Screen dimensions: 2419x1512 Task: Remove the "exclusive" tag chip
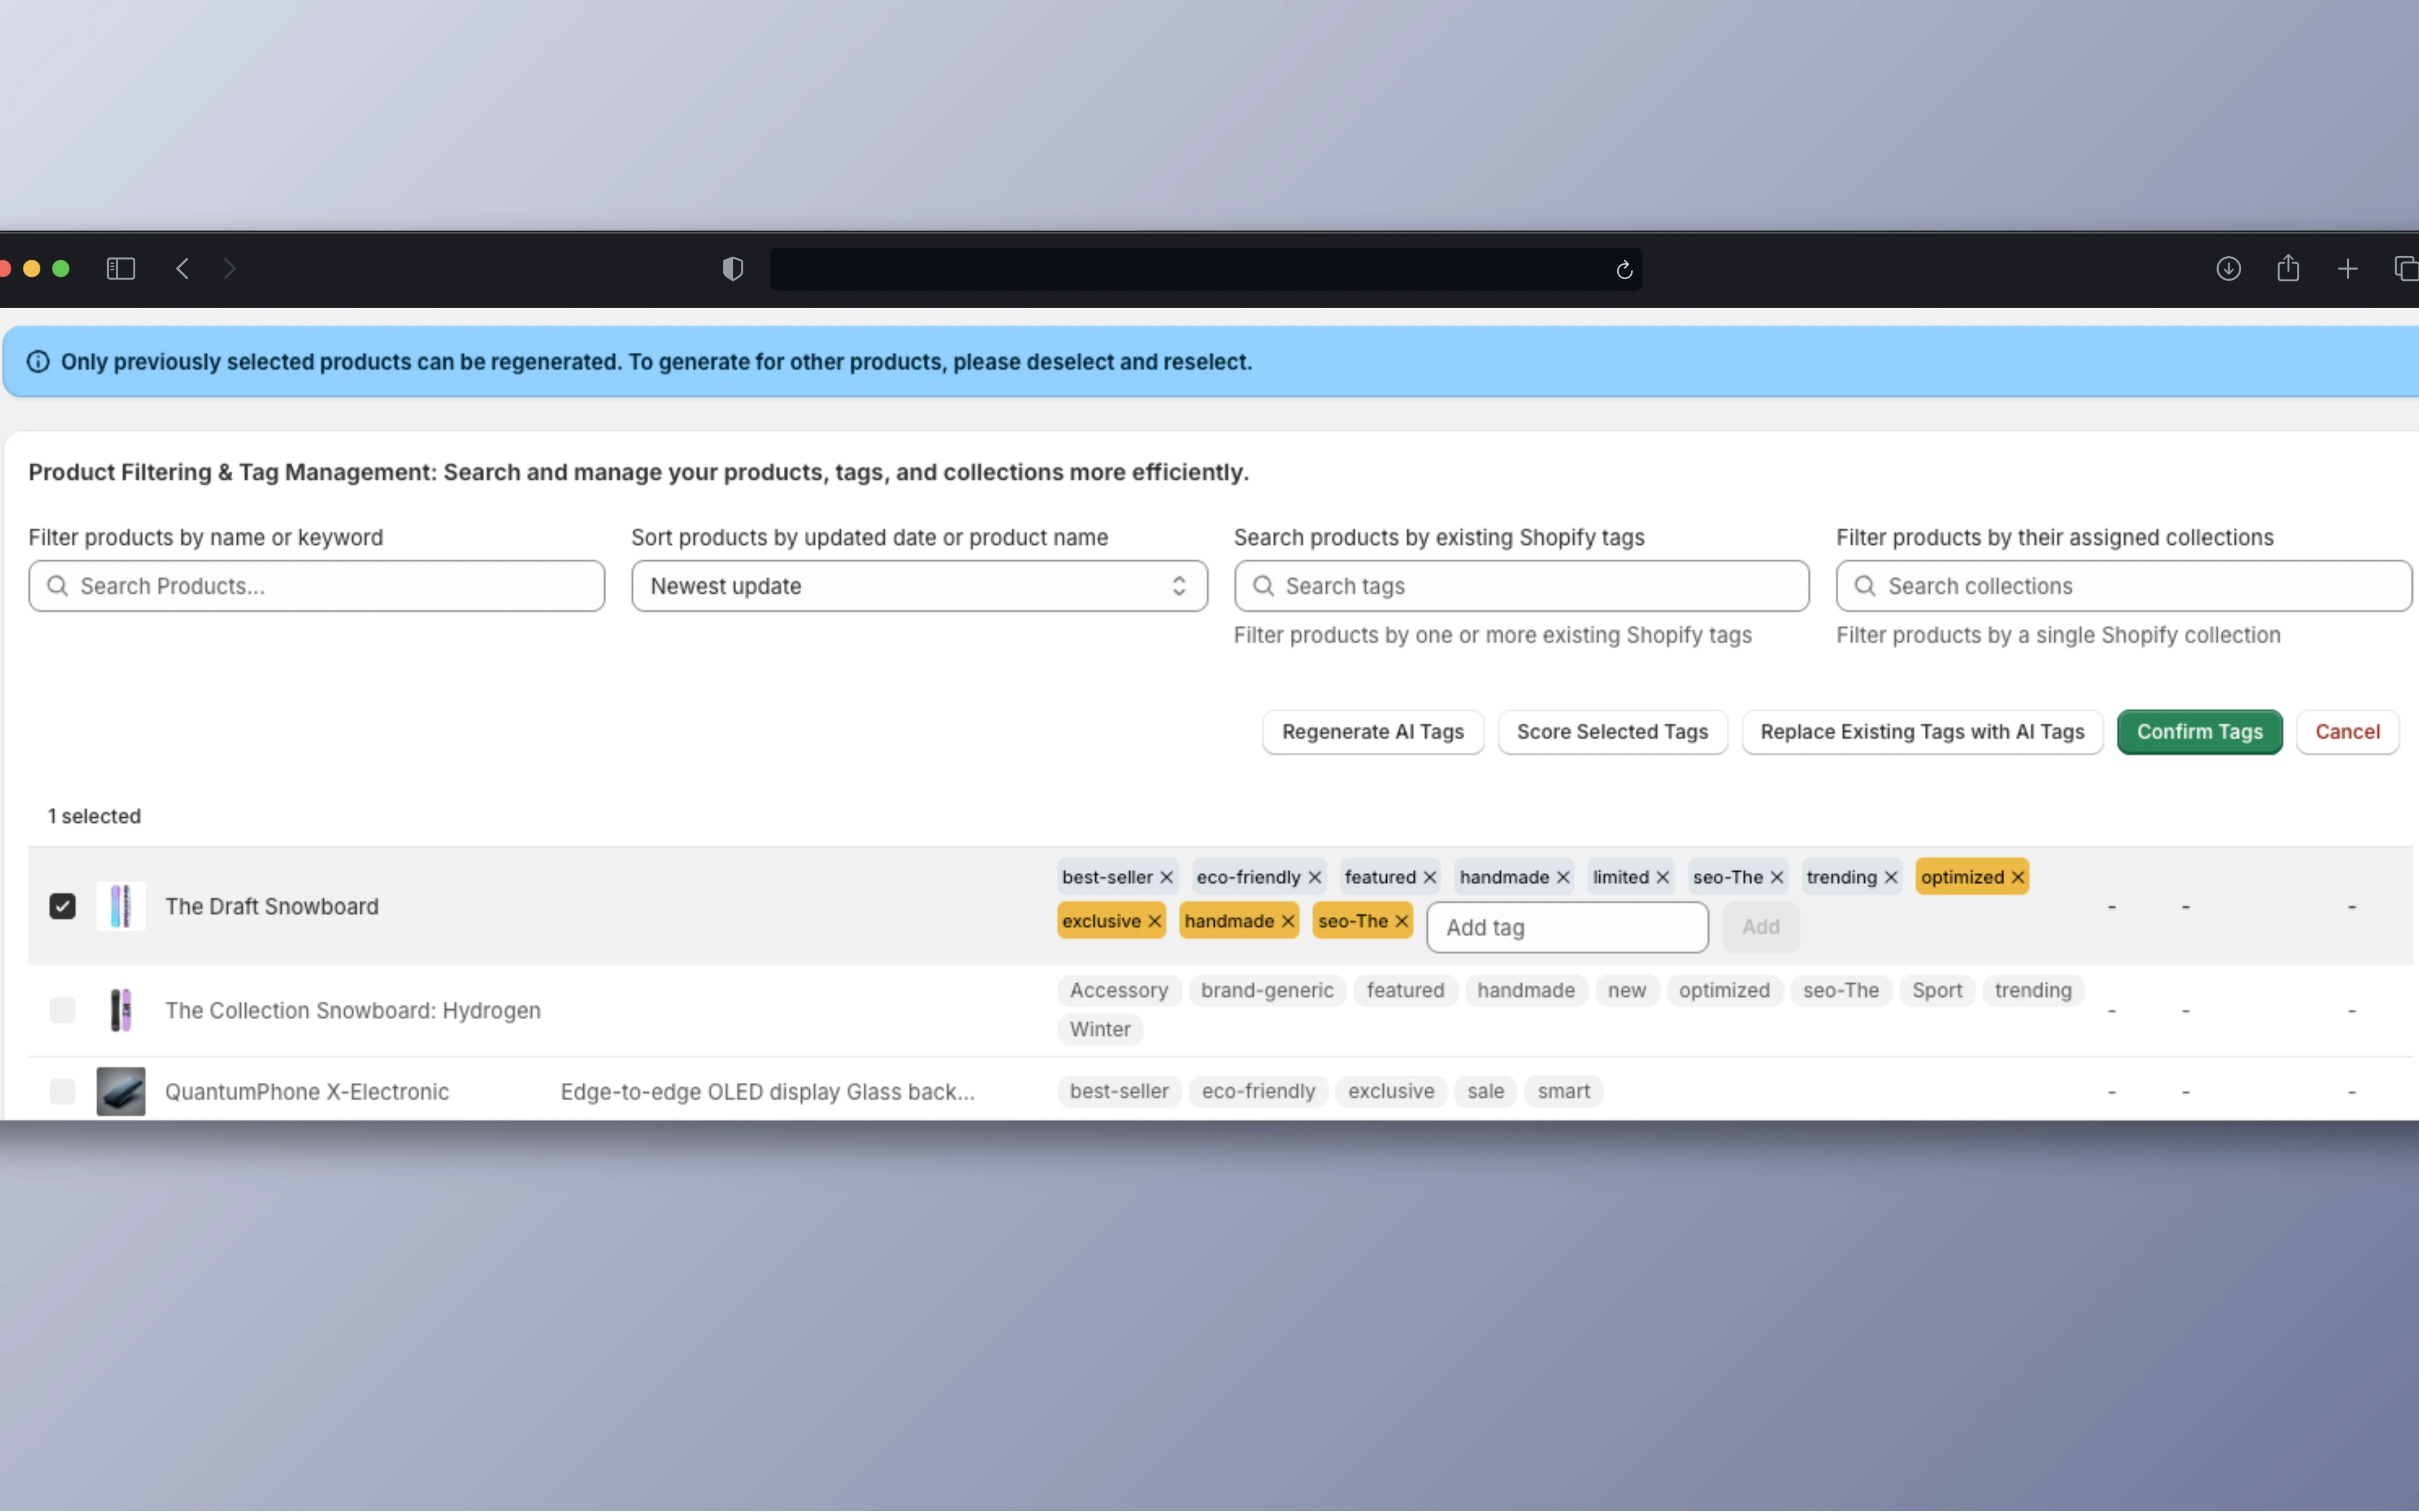point(1154,921)
